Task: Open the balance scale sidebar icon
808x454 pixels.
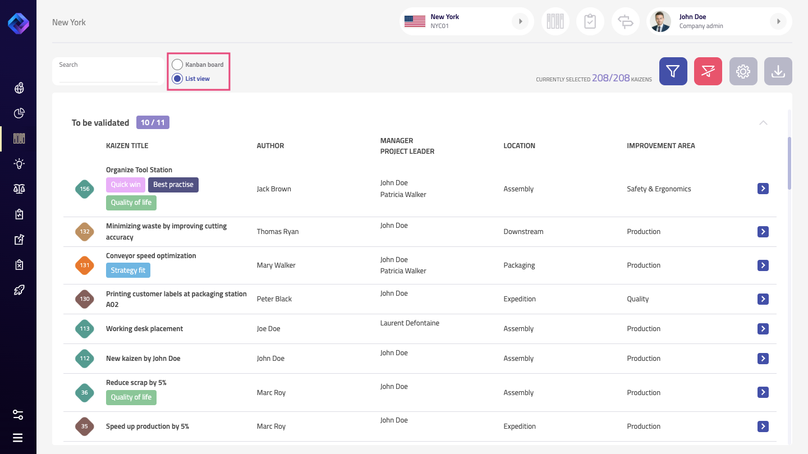Action: tap(19, 189)
